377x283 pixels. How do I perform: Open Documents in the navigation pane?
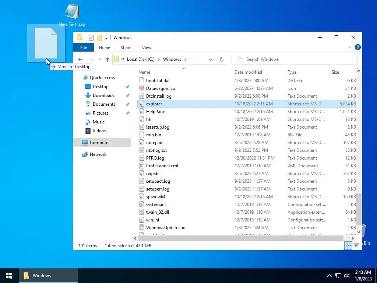(104, 104)
